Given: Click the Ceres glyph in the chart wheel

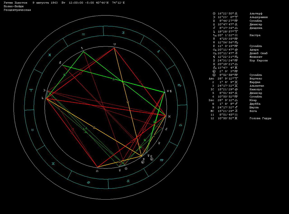Looking at the screenshot, I should [159, 143].
